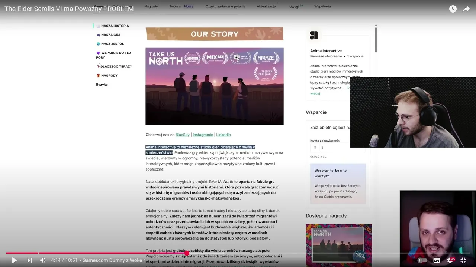Image resolution: width=476 pixels, height=267 pixels.
Task: Click the 'OUR STORY' header banner
Action: 215,34
